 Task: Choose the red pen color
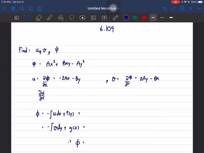144,17
